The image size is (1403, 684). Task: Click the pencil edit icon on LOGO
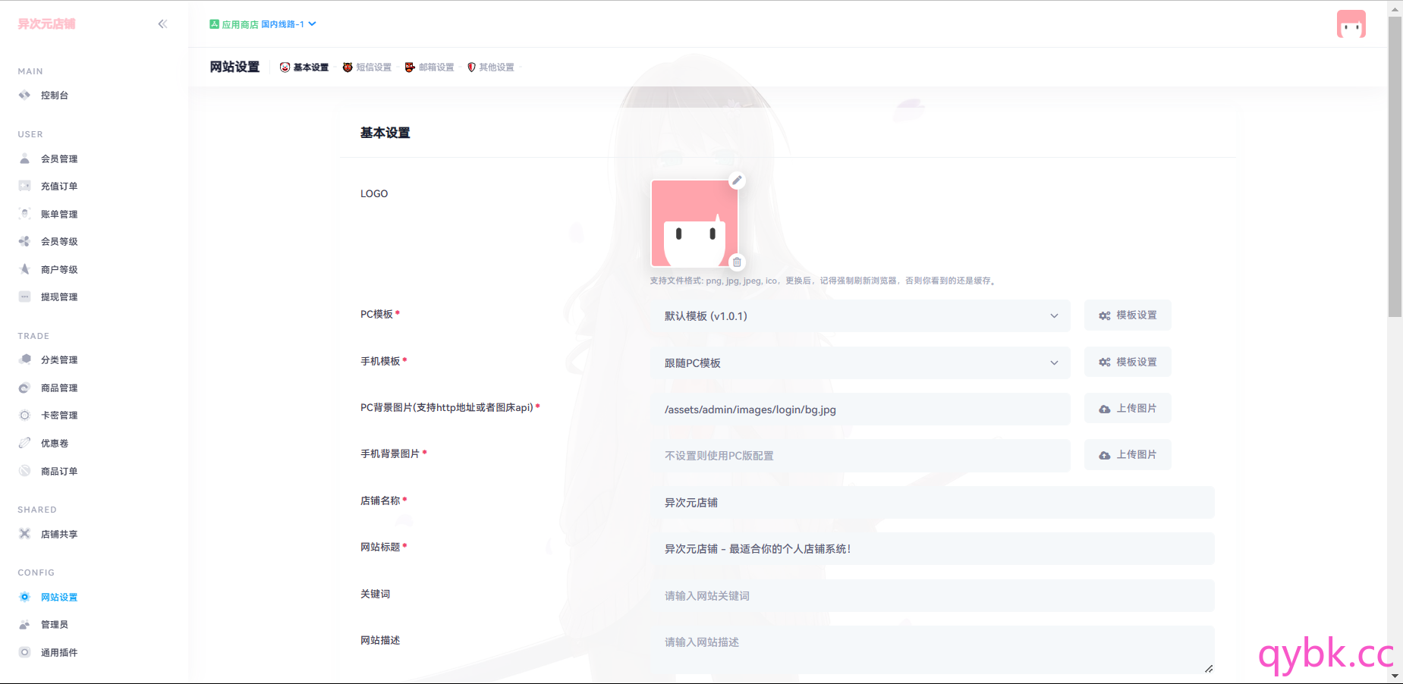737,180
